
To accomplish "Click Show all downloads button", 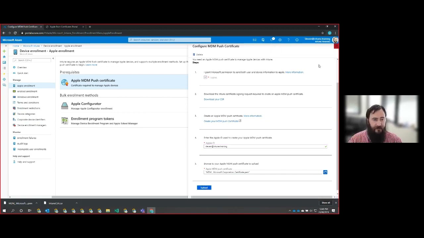I will pyautogui.click(x=326, y=203).
